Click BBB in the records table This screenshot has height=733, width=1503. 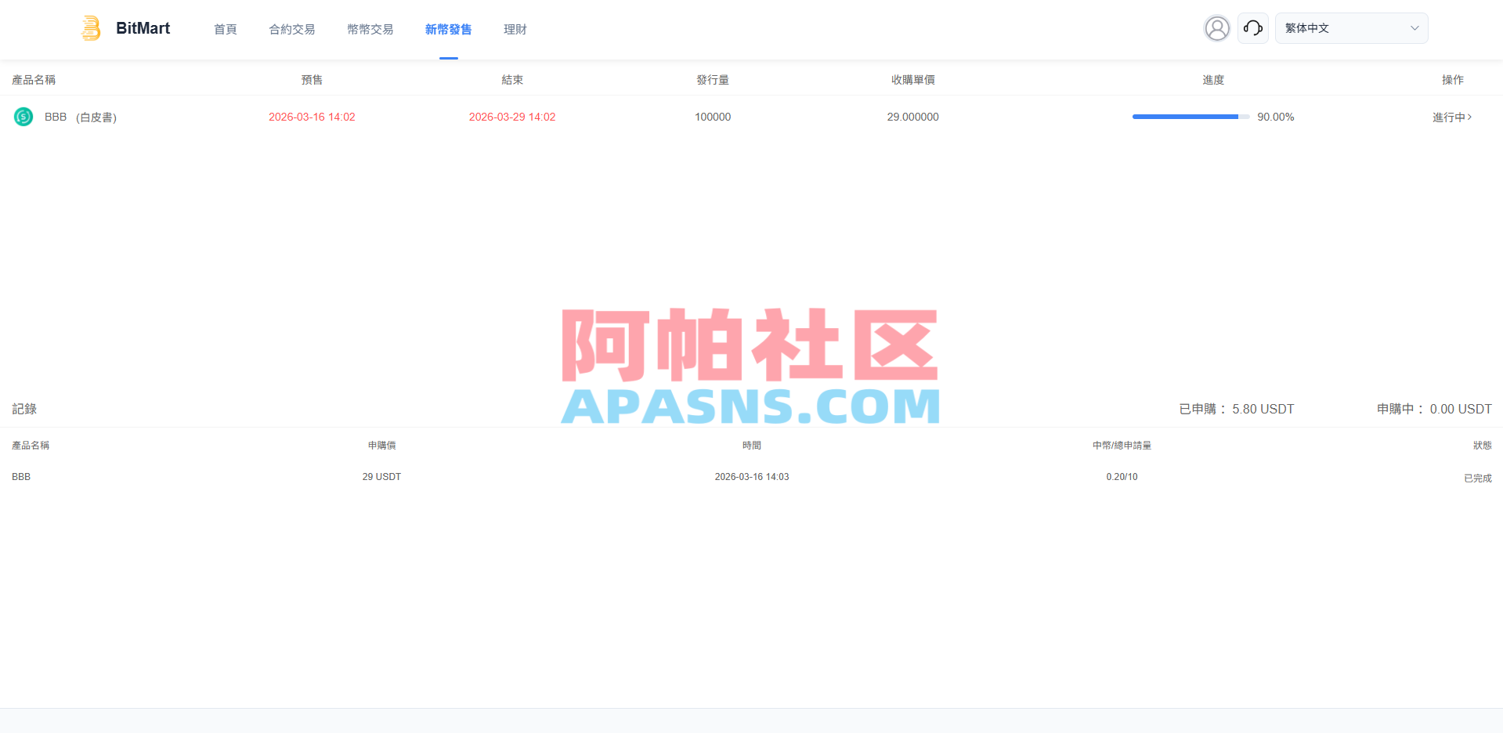(21, 476)
